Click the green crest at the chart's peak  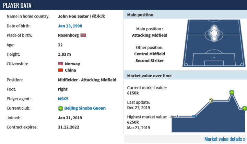tap(232, 92)
